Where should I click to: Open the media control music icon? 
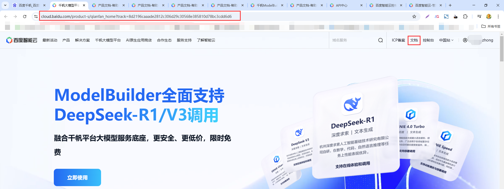479,17
